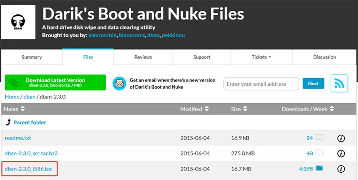Open Parent folder link
This screenshot has width=358, height=180.
[30, 122]
